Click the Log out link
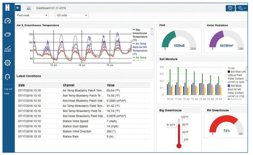 (x=8, y=89)
